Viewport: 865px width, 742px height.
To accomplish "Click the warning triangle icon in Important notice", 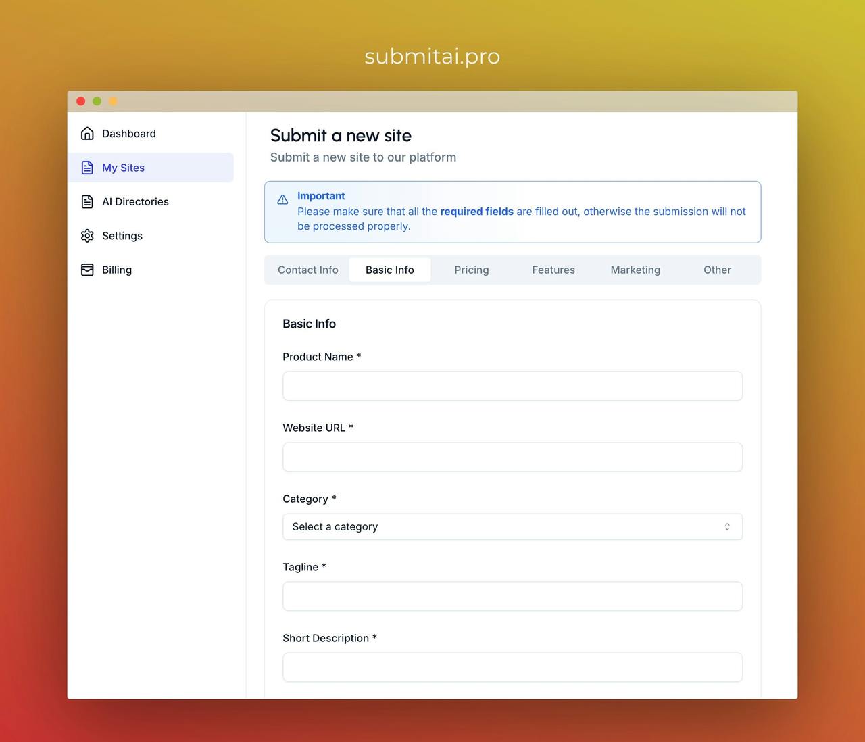I will point(282,199).
